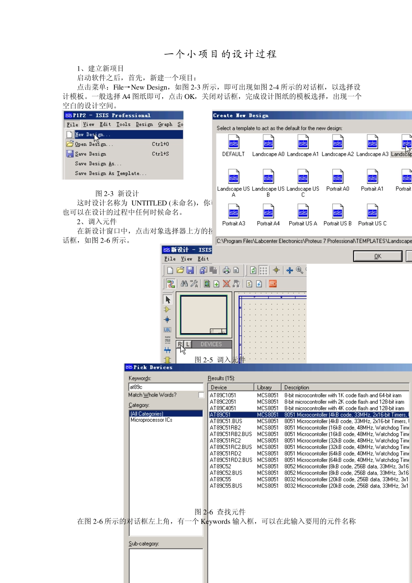The height and width of the screenshot is (583, 412).
Task: Choose Save Design As... entry
Action: coord(124,164)
